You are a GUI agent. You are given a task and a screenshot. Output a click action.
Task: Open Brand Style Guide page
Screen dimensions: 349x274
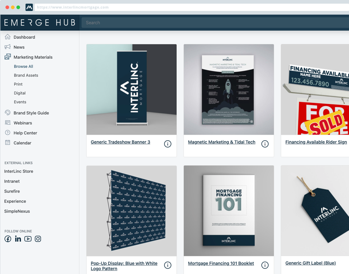click(31, 113)
